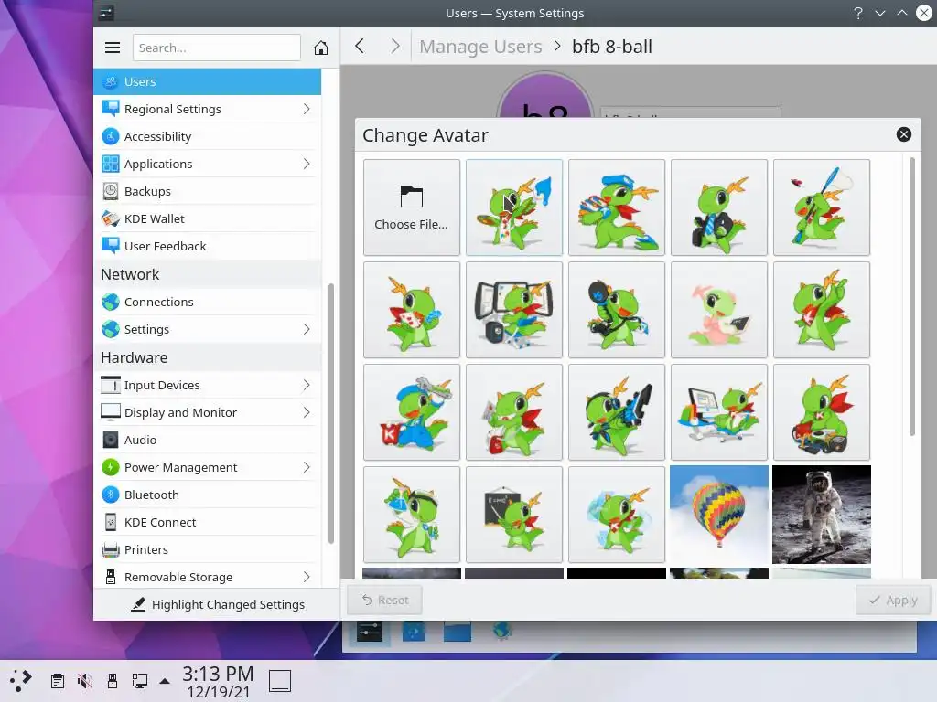Pick Konqi avatar holding playing cards
This screenshot has height=702, width=937.
point(411,310)
